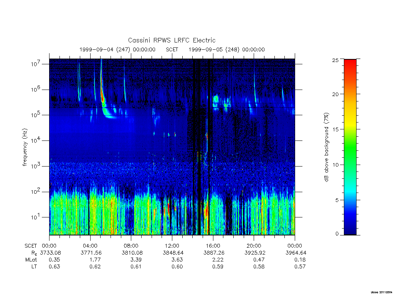Click the color bar legend
The height and width of the screenshot is (294, 393).
point(350,147)
